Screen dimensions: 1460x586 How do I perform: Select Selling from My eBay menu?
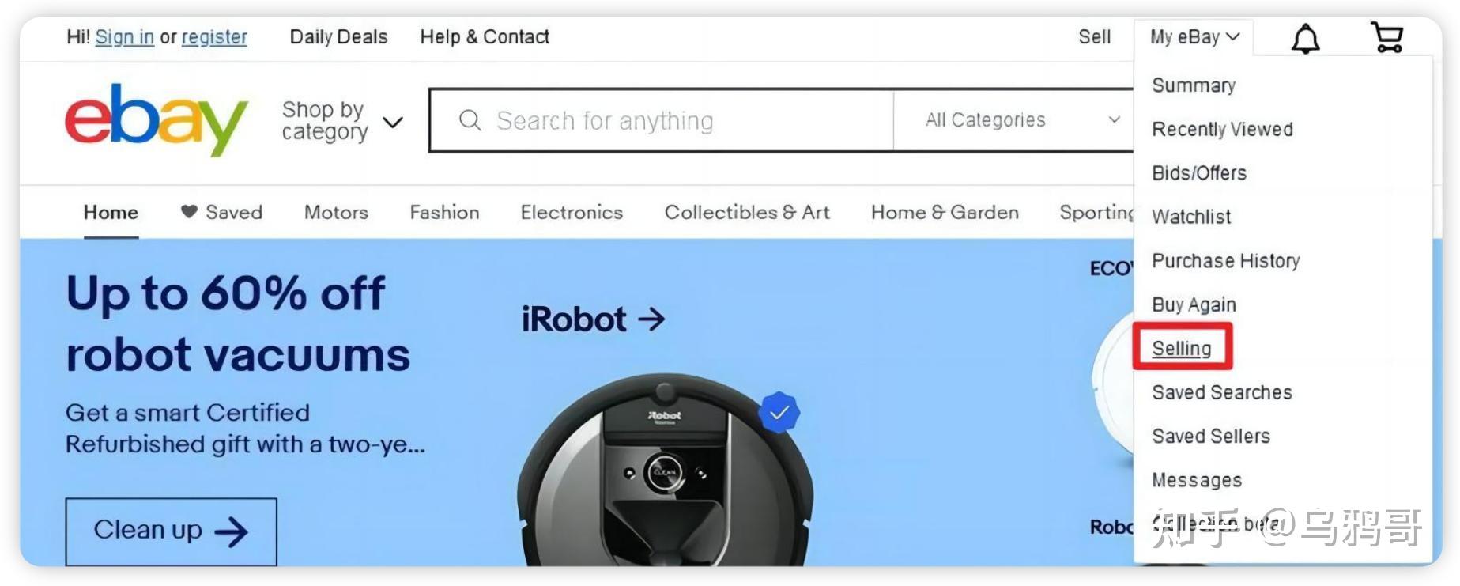point(1181,348)
